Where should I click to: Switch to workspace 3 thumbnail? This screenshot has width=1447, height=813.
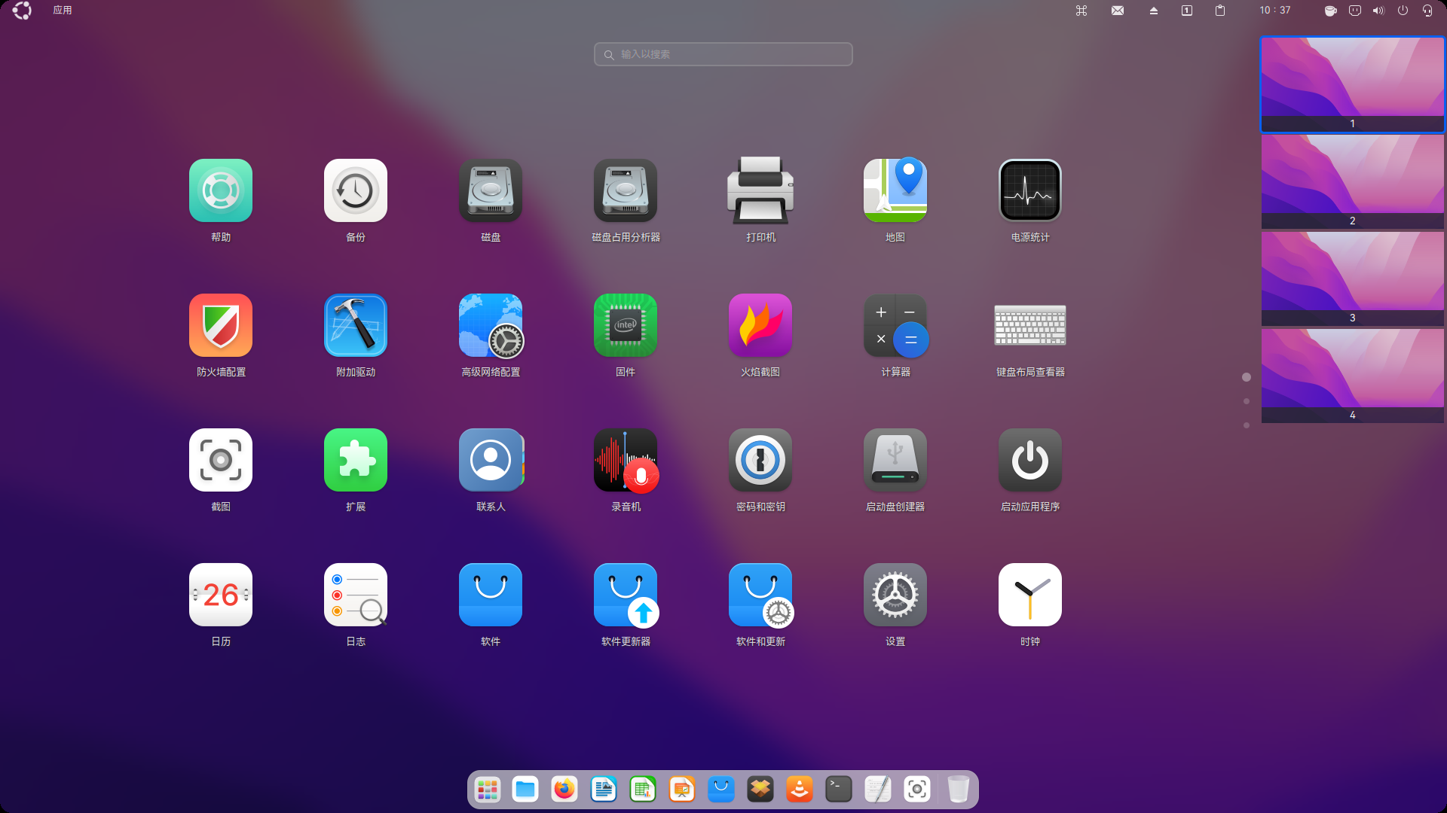click(x=1353, y=279)
